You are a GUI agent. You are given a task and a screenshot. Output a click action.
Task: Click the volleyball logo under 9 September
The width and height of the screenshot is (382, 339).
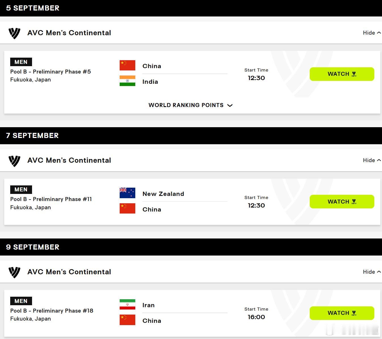coord(14,272)
